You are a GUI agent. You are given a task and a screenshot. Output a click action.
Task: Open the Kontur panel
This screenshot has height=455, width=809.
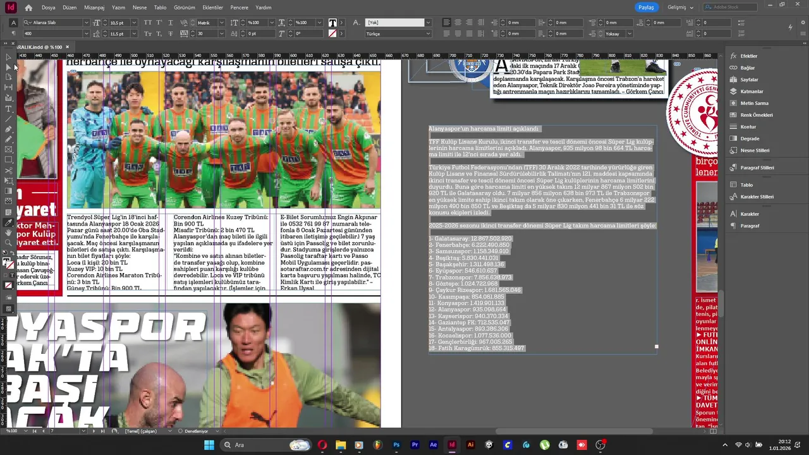pyautogui.click(x=748, y=127)
